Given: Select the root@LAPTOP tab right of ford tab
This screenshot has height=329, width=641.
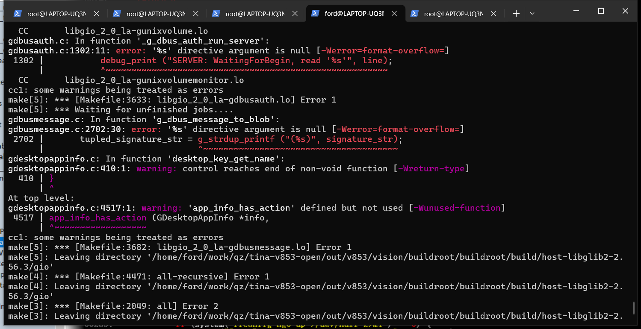Looking at the screenshot, I should 455,14.
